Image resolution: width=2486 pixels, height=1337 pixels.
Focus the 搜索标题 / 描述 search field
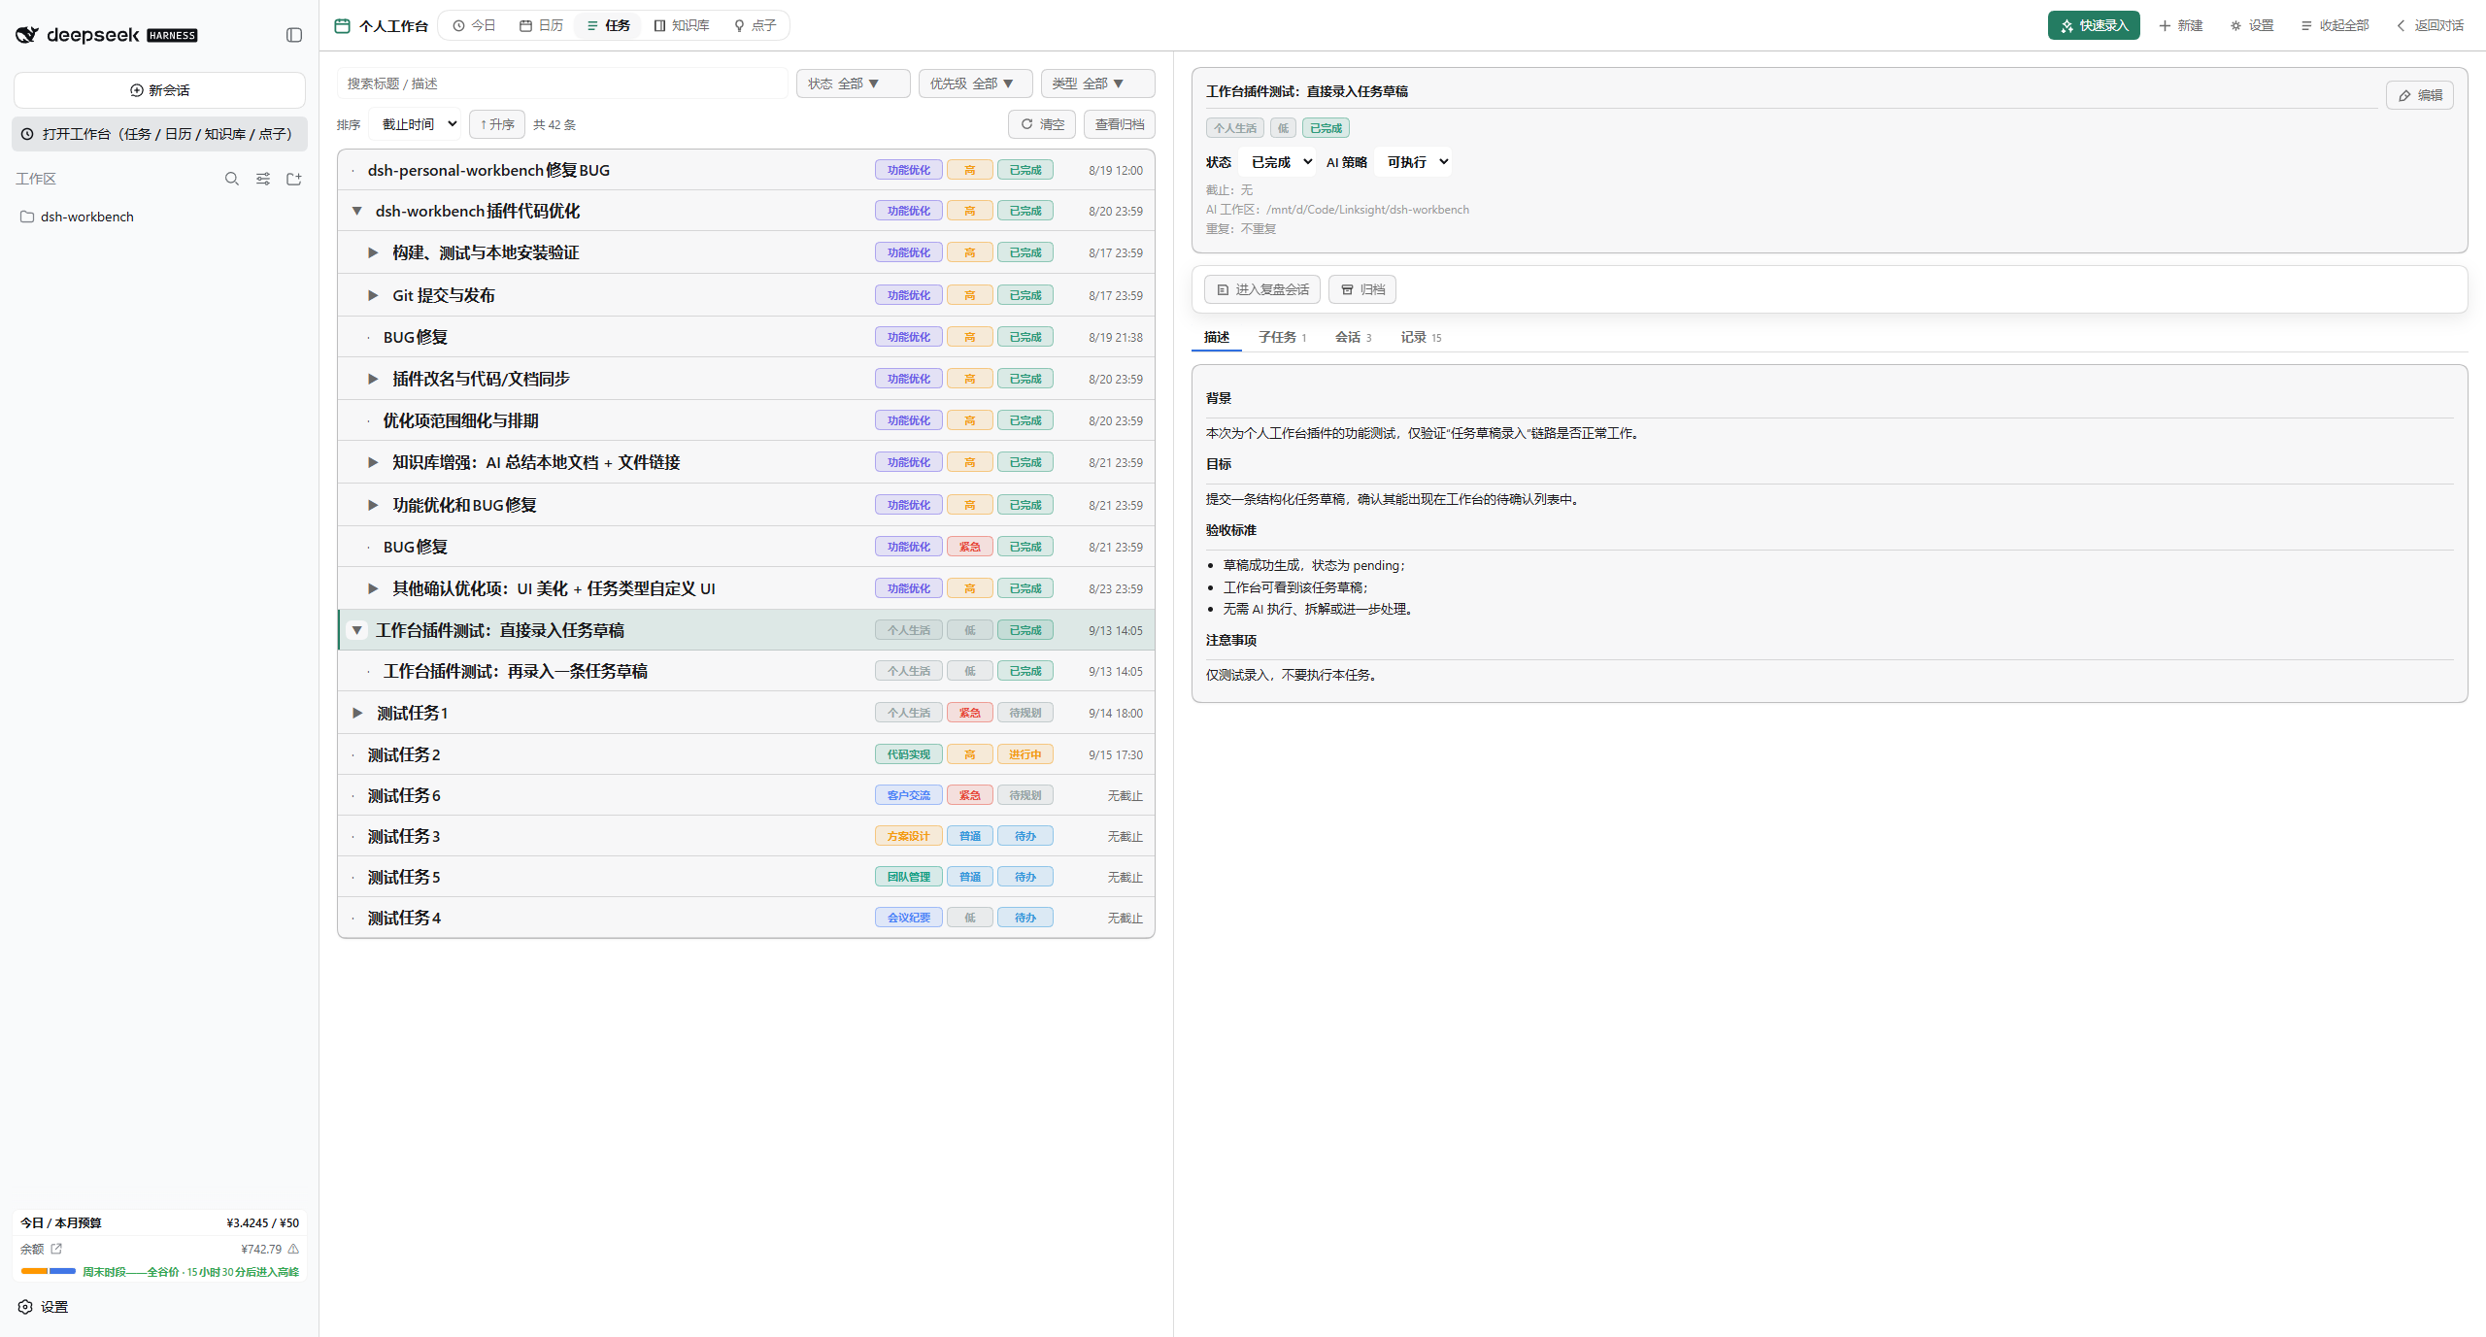click(562, 84)
